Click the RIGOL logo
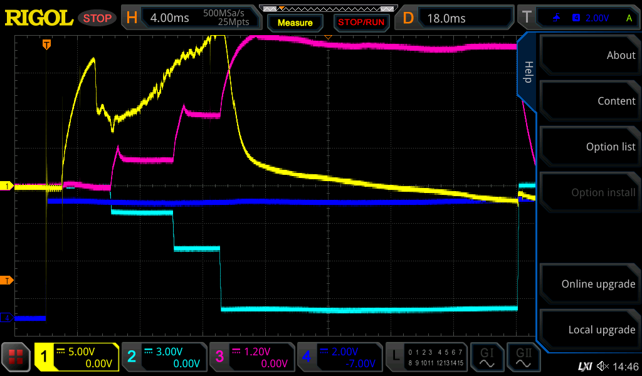 [x=39, y=18]
